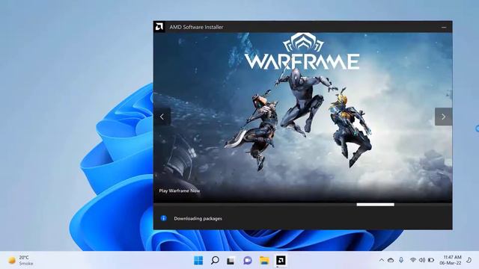
Task: Click the Wi-Fi network tray icon
Action: pos(412,260)
